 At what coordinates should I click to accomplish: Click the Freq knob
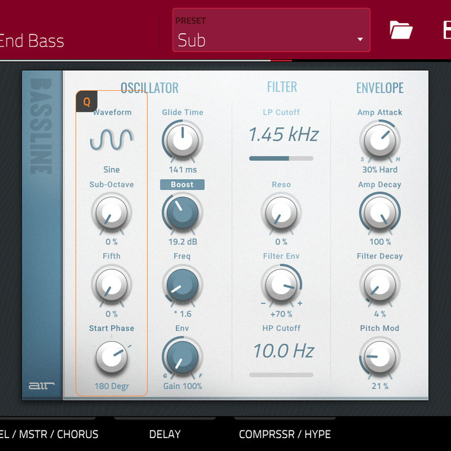(182, 285)
